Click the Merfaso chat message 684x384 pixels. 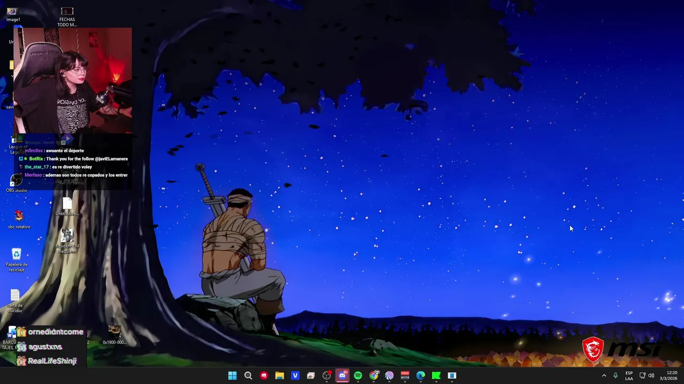click(x=76, y=175)
